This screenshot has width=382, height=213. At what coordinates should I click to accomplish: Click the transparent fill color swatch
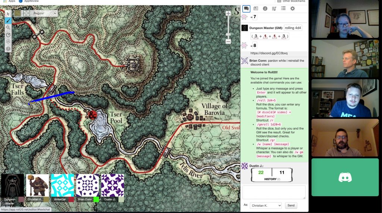tap(26, 13)
